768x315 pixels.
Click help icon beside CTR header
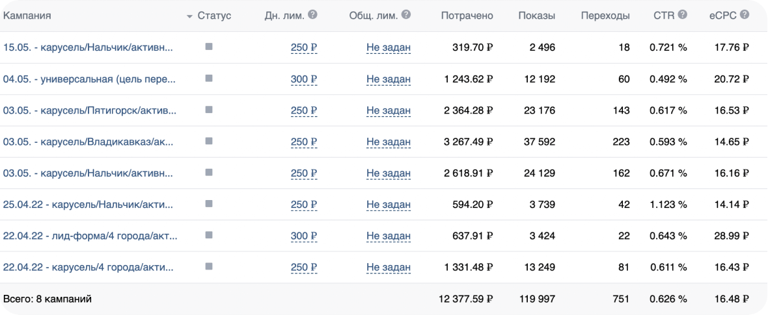coord(682,15)
